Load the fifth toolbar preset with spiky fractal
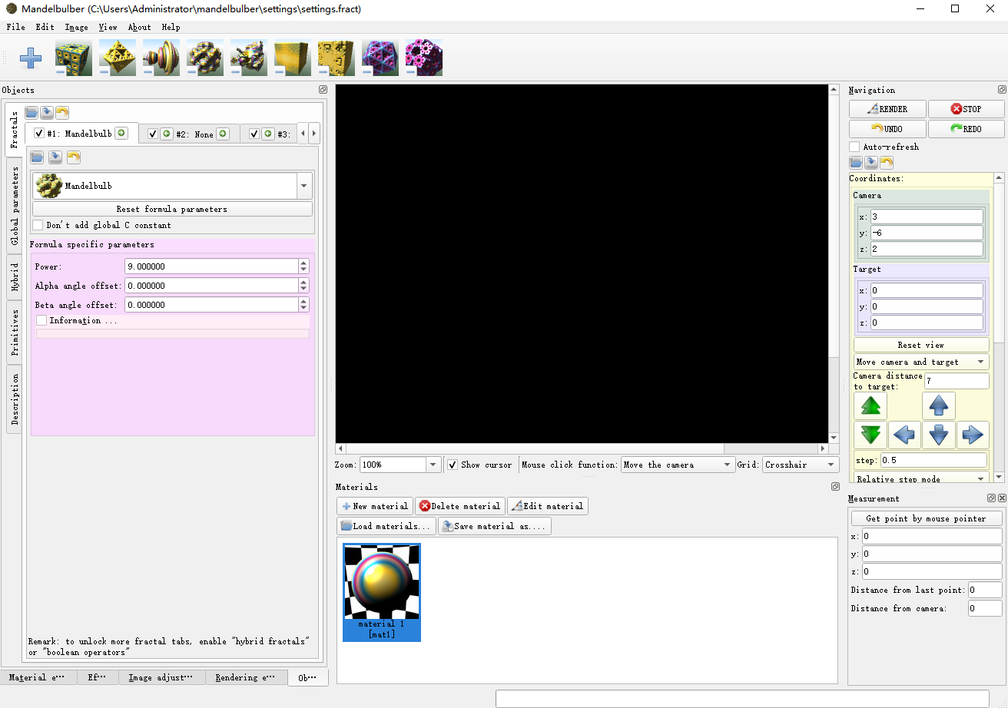The width and height of the screenshot is (1008, 708). point(248,58)
